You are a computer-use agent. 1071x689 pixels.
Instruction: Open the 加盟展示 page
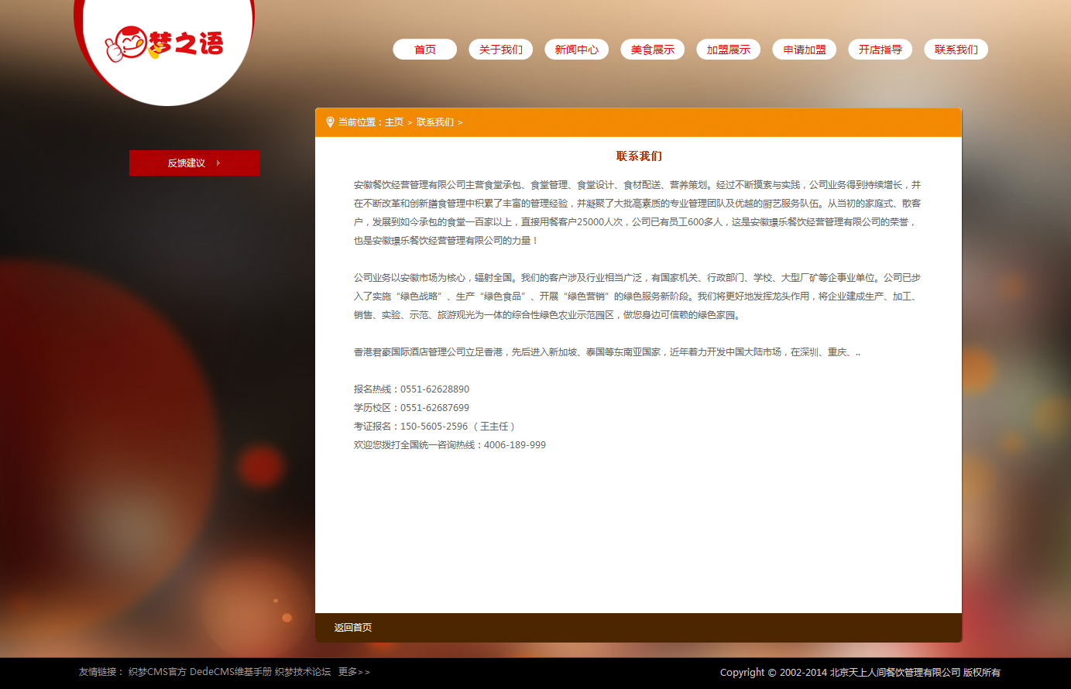[728, 50]
